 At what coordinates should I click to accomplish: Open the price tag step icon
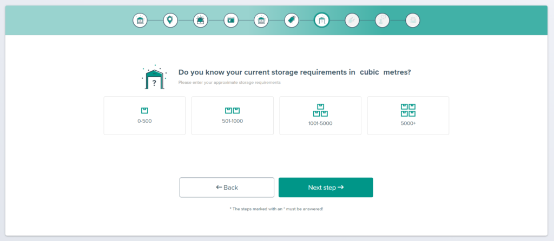coord(292,20)
